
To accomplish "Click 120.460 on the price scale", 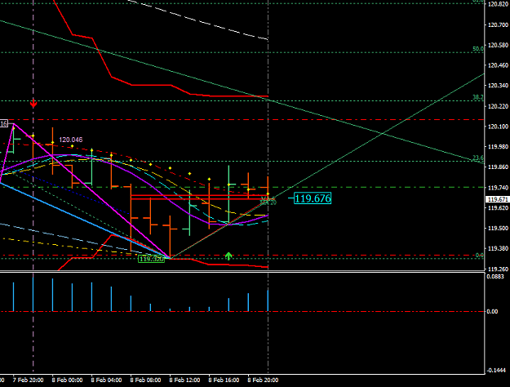I will pos(499,65).
